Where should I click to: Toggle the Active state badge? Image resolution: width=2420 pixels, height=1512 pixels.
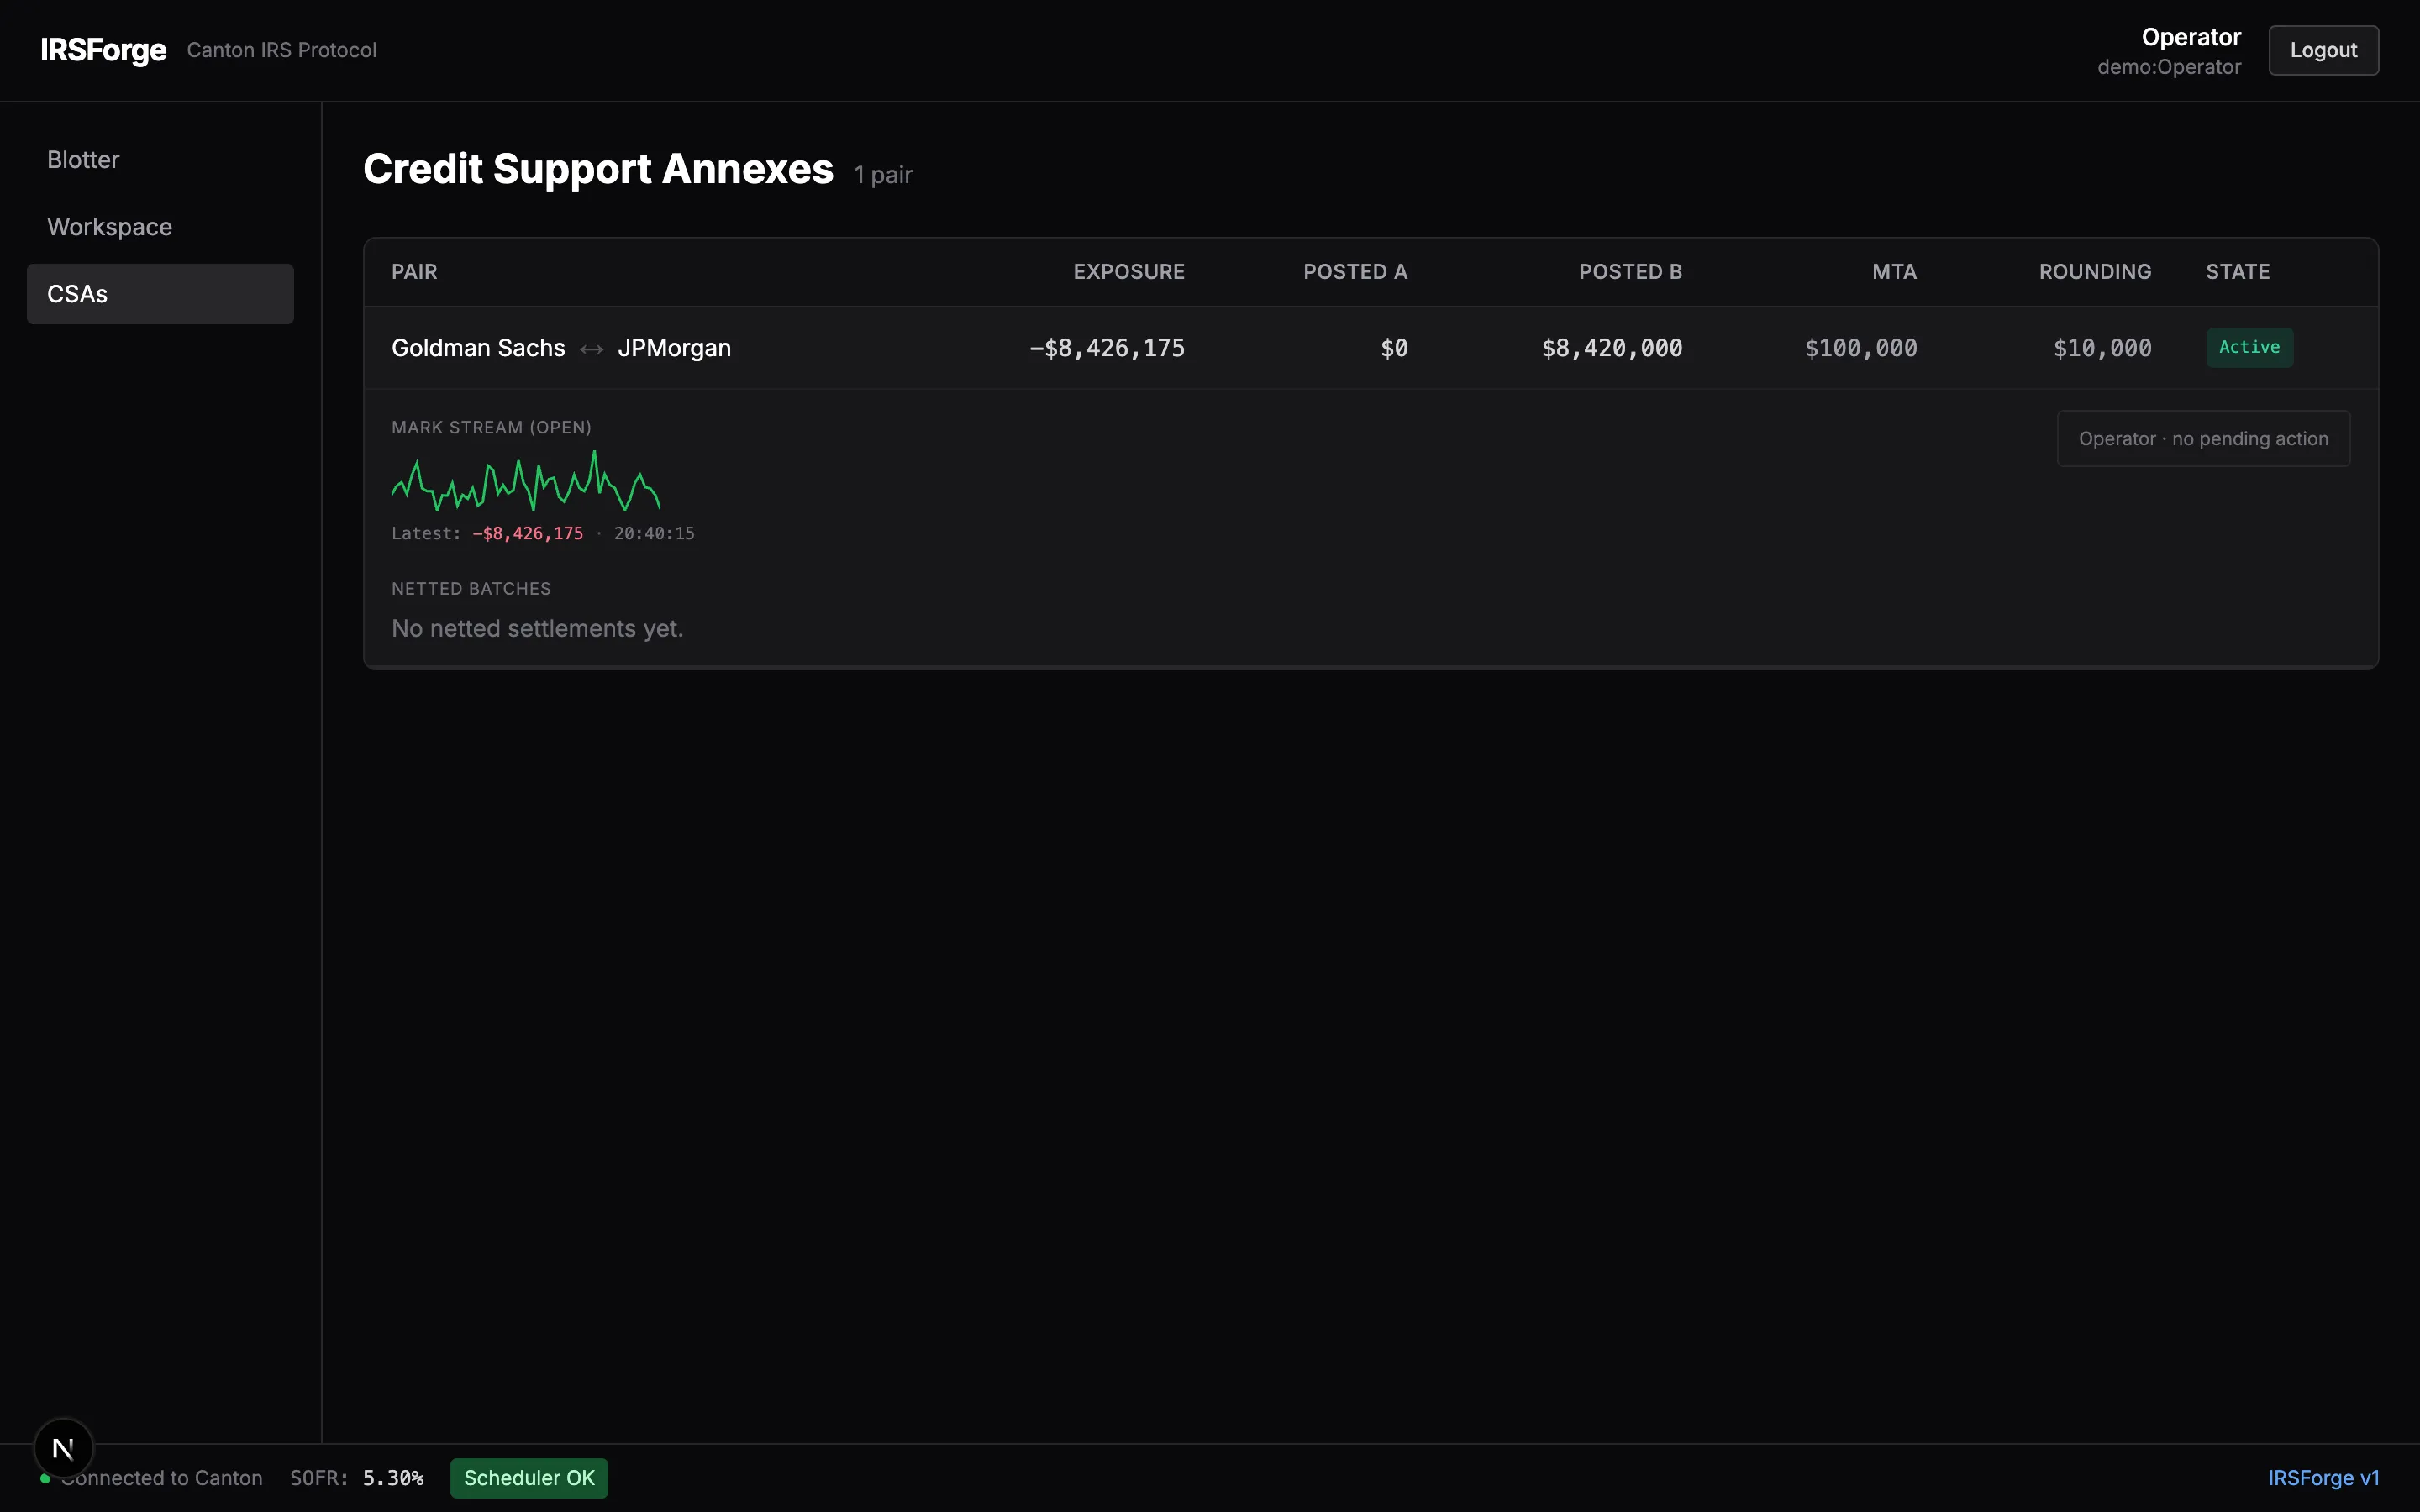click(x=2249, y=347)
